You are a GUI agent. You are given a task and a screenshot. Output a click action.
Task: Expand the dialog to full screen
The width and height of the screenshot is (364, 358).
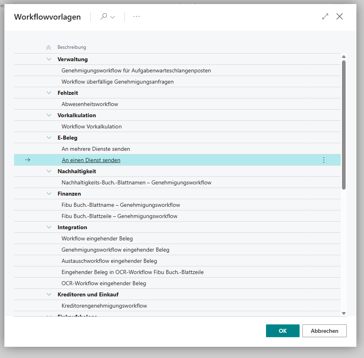tap(325, 16)
